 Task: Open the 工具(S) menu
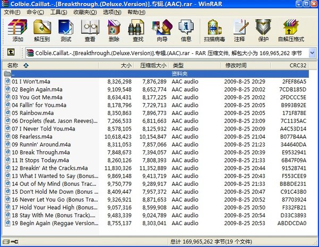click(58, 12)
